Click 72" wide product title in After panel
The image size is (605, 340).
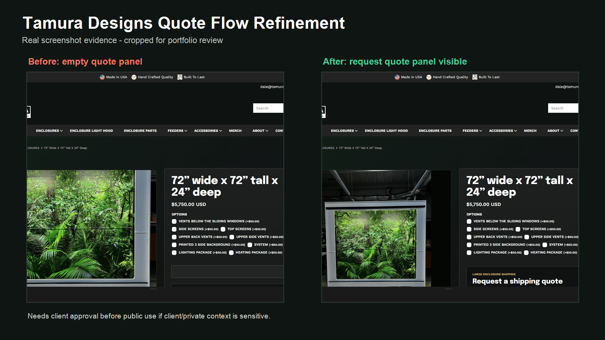point(520,186)
